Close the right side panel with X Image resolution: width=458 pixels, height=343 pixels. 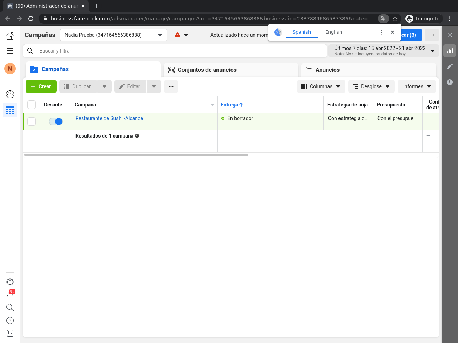click(x=450, y=35)
